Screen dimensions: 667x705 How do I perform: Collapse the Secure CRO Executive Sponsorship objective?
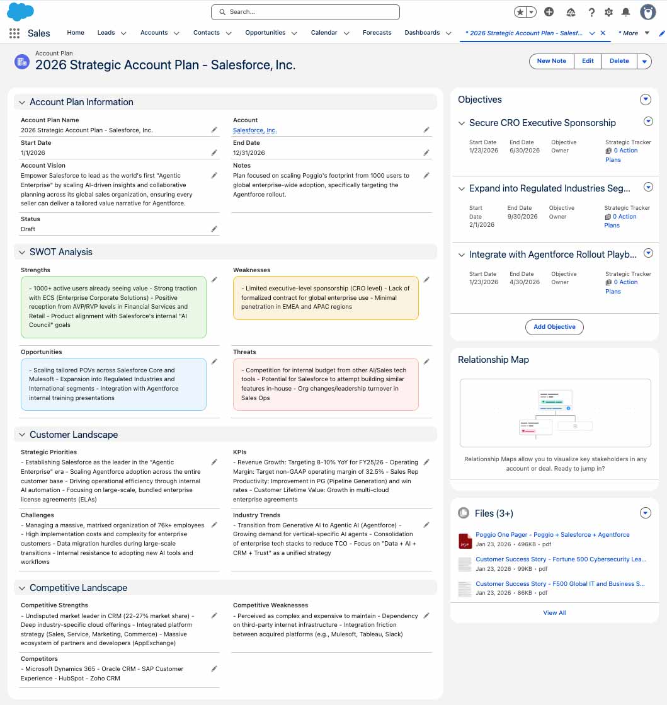(x=462, y=123)
